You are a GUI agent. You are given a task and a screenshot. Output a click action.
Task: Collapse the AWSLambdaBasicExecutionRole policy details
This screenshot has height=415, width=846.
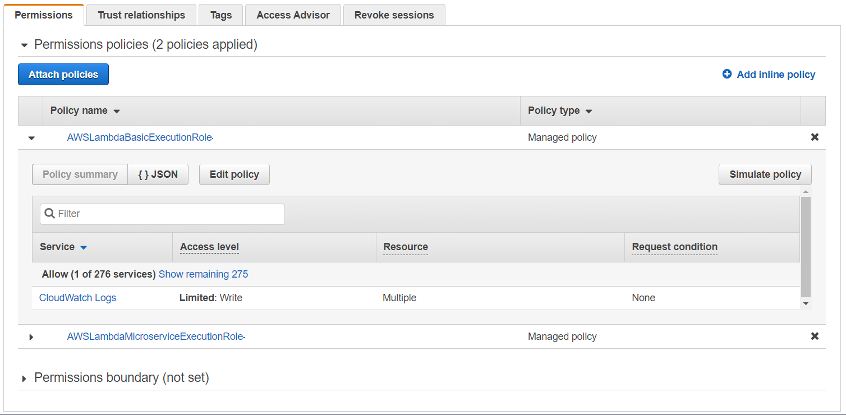31,137
